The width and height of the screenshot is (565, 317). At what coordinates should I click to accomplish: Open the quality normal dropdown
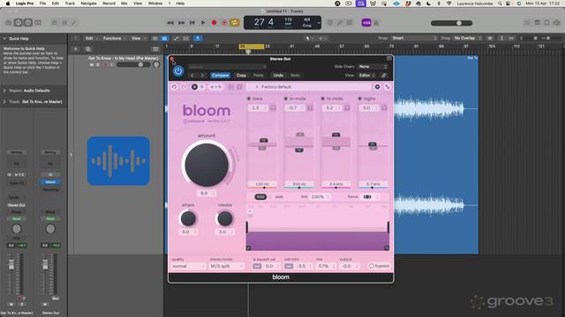click(188, 266)
